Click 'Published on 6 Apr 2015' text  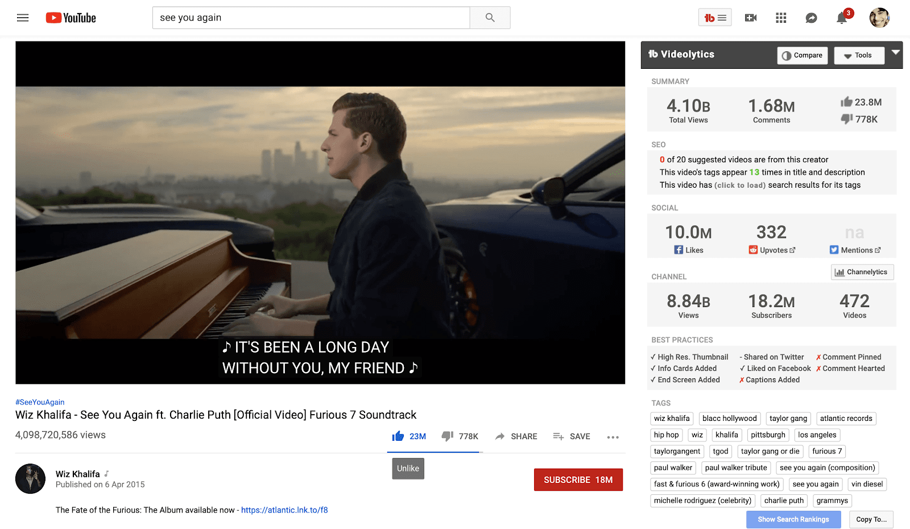tap(100, 485)
